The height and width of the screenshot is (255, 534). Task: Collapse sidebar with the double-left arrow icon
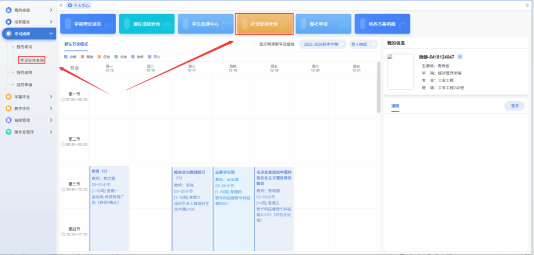[x=61, y=5]
